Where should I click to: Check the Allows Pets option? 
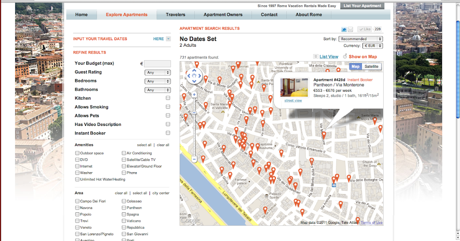pyautogui.click(x=168, y=115)
